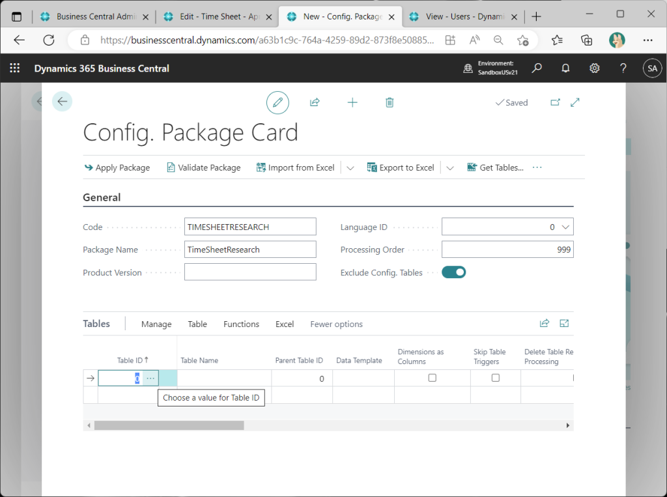Image resolution: width=667 pixels, height=497 pixels.
Task: Click Fewer options in Tables bar
Action: coord(337,324)
